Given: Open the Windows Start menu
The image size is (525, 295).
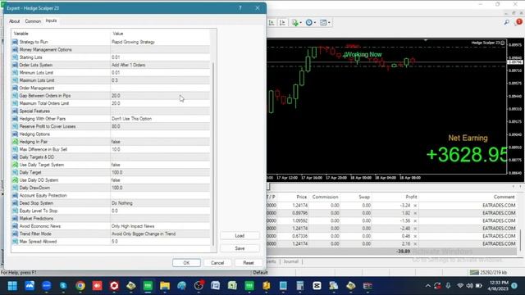Looking at the screenshot, I should tap(12, 286).
